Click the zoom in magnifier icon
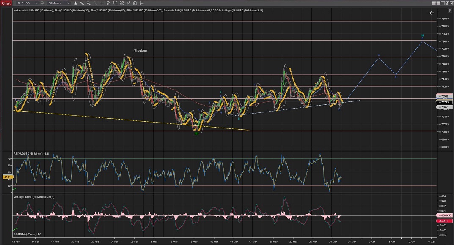Image resolution: width=454 pixels, height=245 pixels. 88,3
